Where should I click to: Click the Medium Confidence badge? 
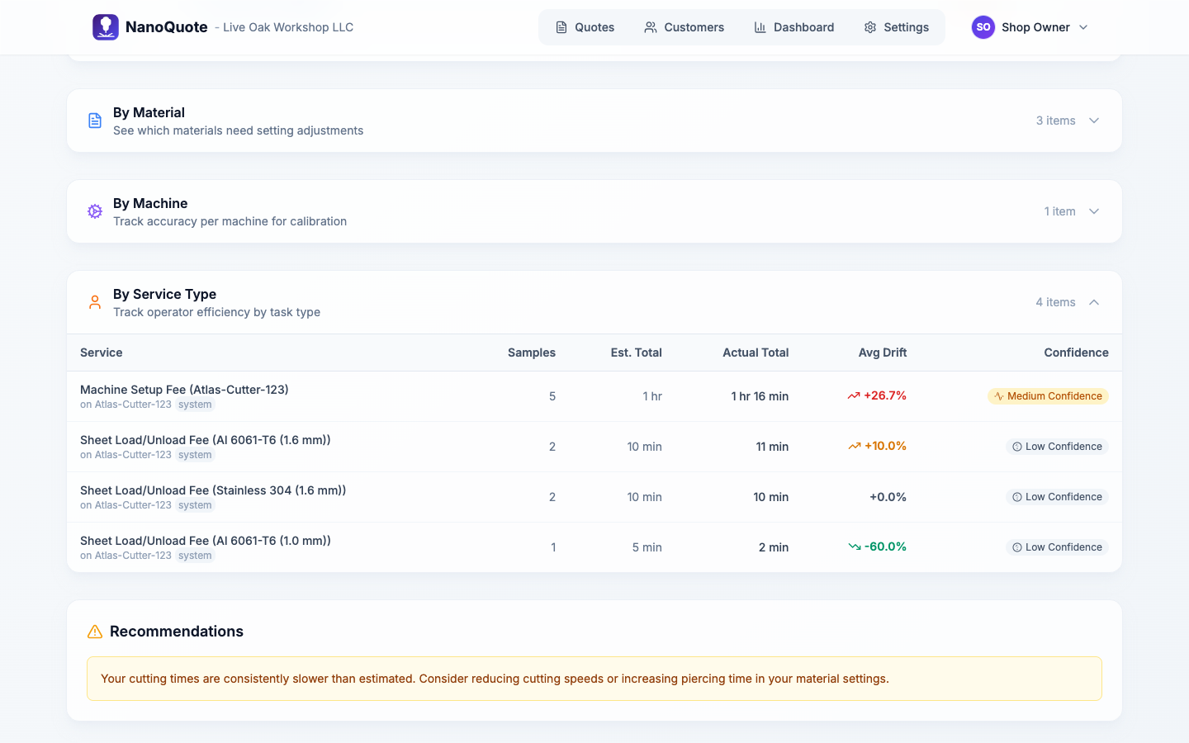pos(1048,396)
